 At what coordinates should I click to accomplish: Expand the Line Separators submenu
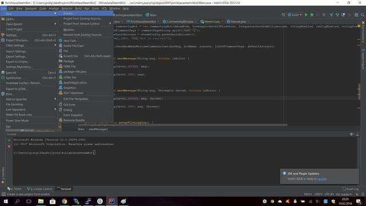tap(29, 109)
